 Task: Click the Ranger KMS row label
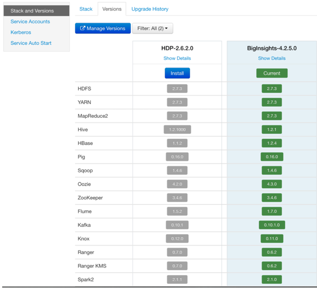click(x=92, y=266)
